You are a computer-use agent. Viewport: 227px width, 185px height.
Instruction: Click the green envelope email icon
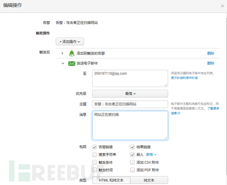pos(72,64)
